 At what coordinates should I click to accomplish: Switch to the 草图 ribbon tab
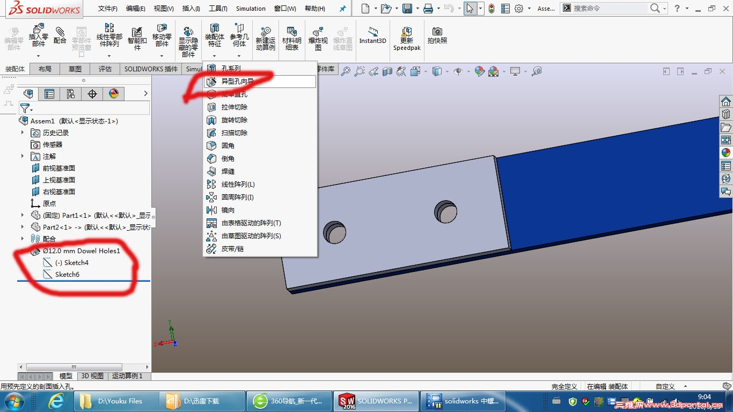75,69
